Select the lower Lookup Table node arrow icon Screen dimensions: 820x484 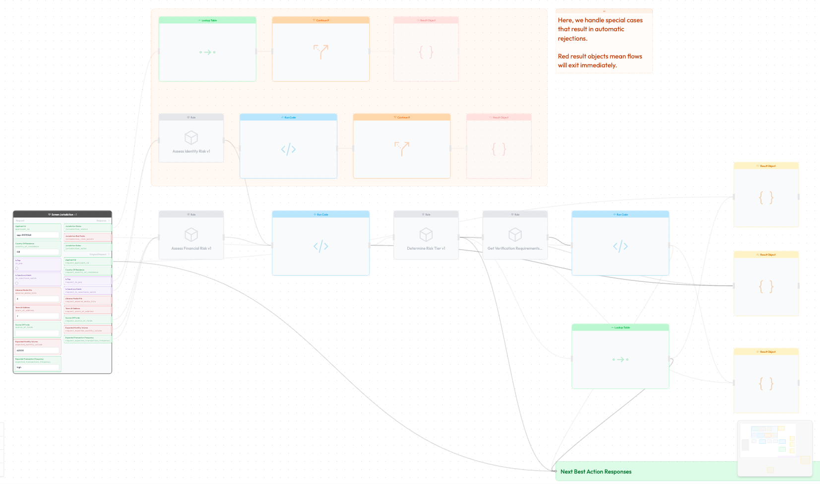click(x=620, y=359)
